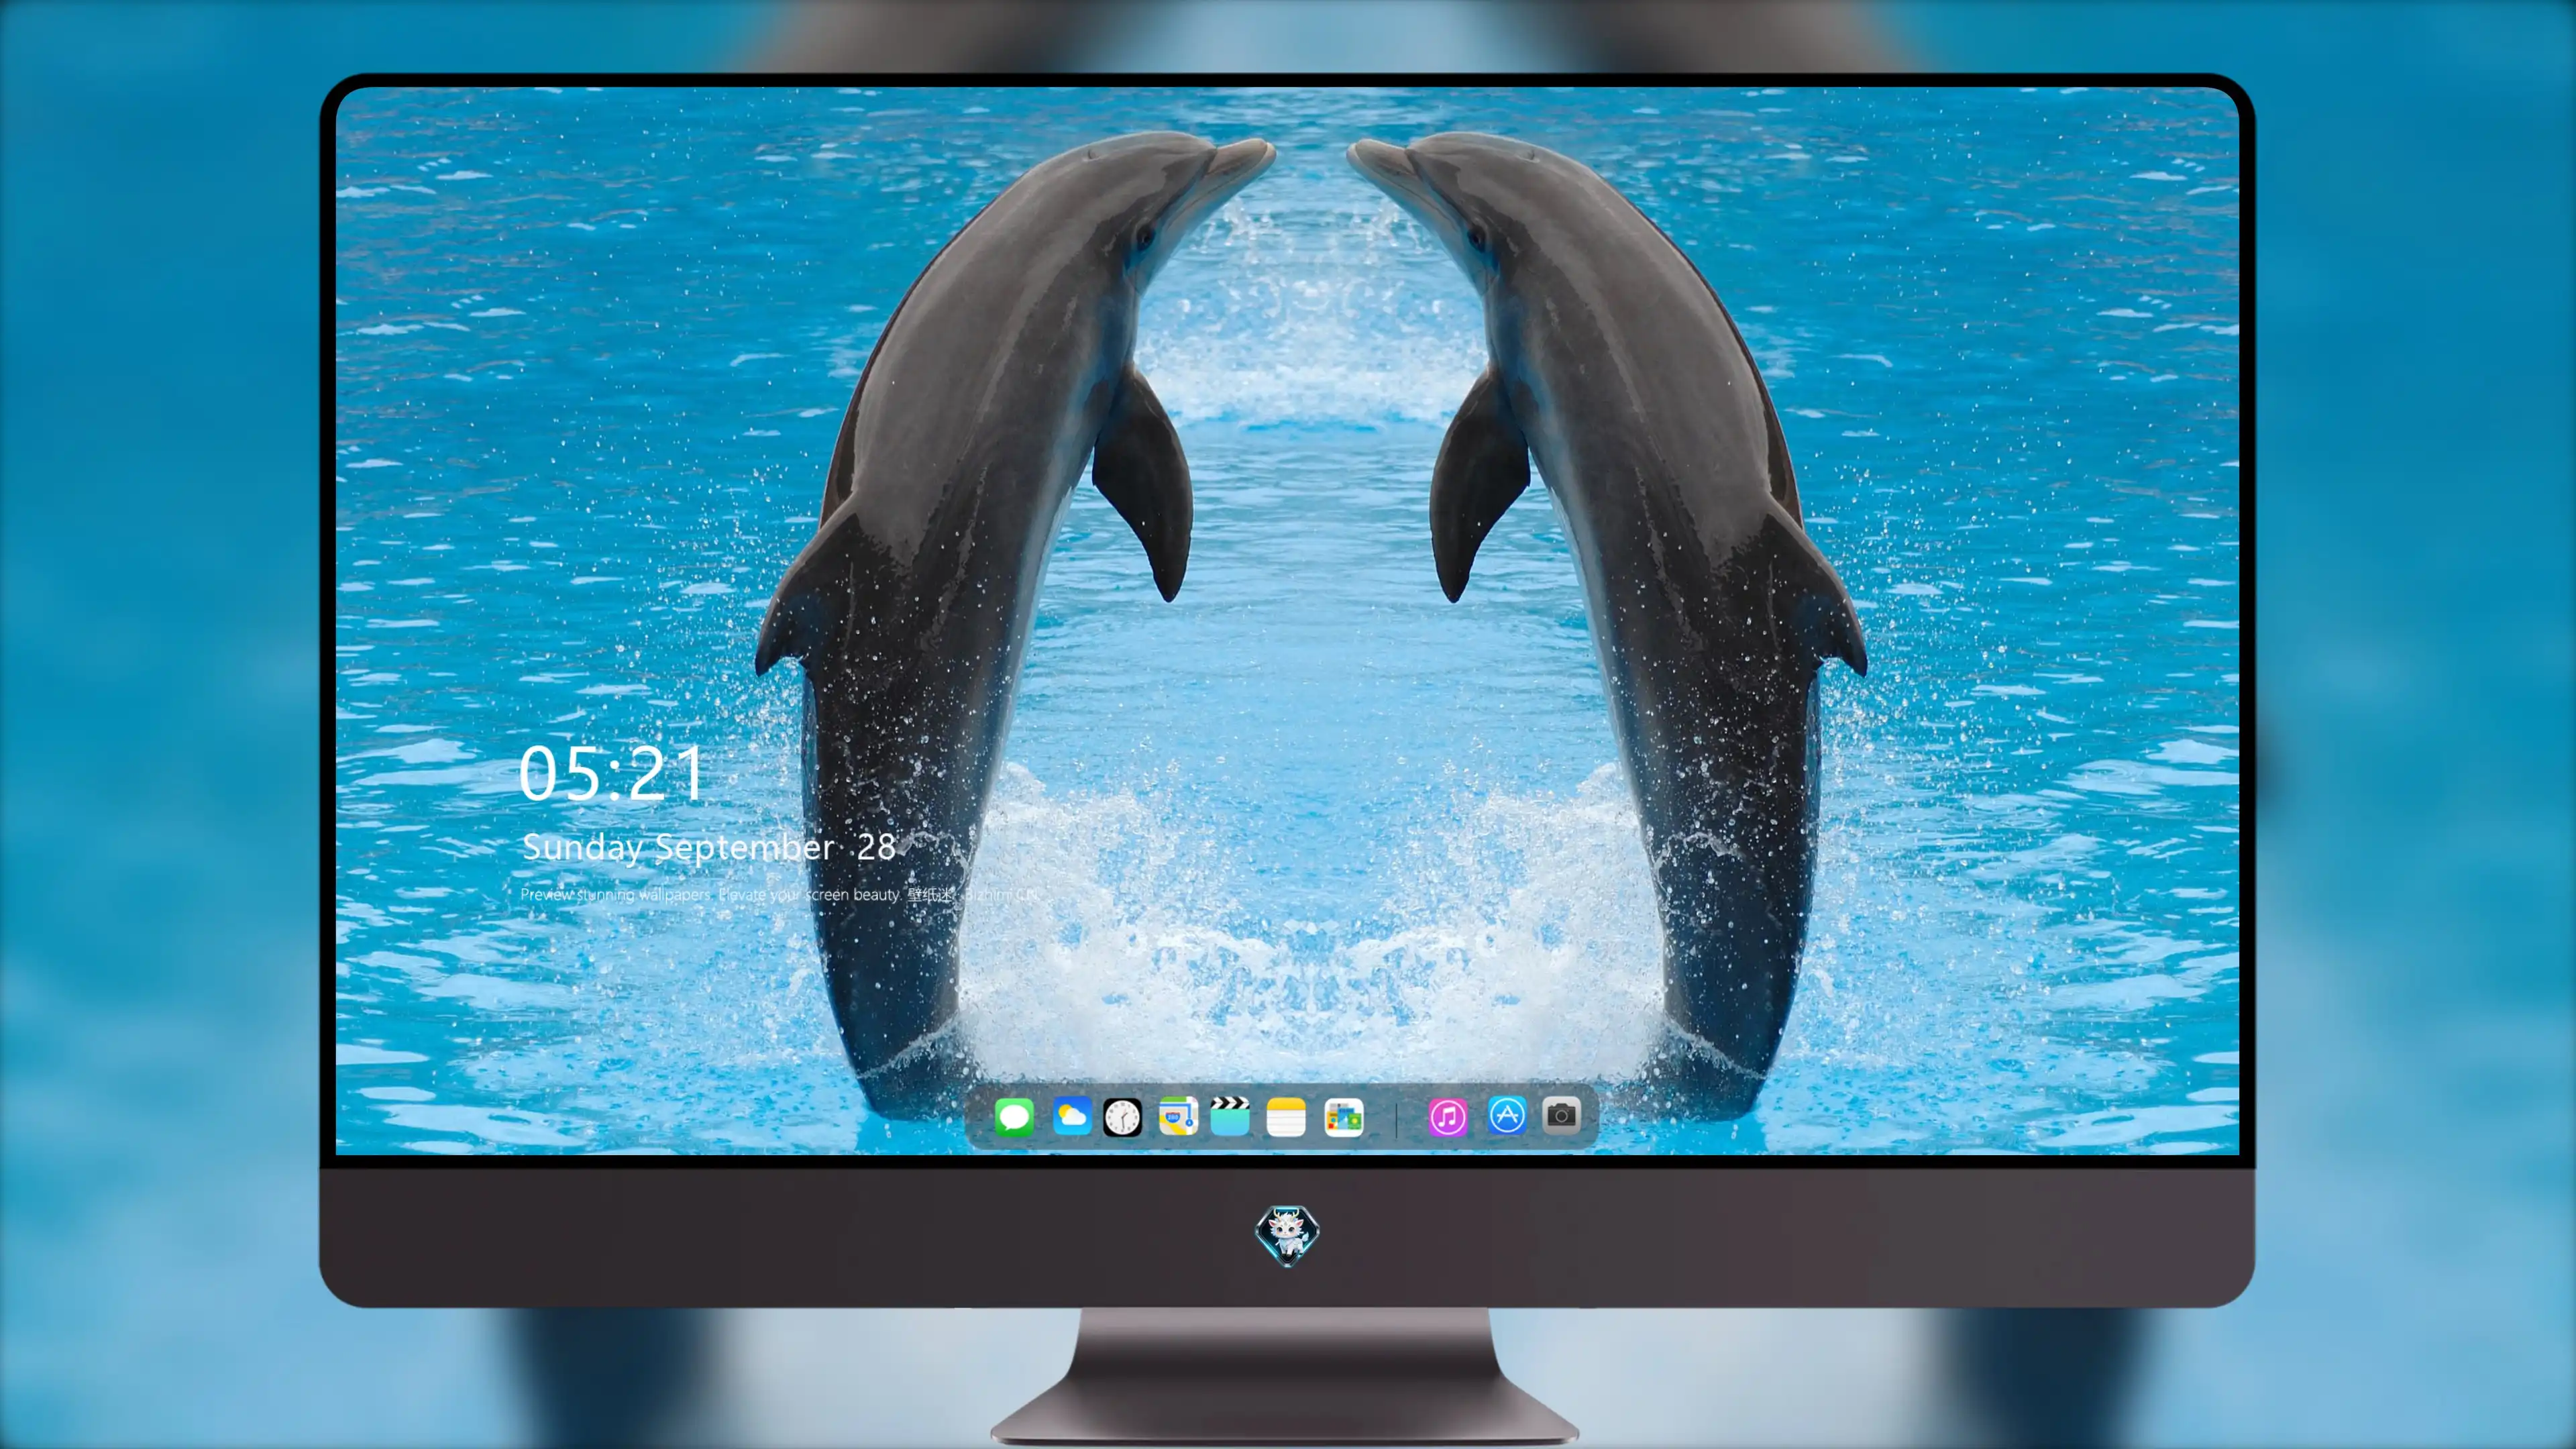The width and height of the screenshot is (2576, 1449).
Task: Click the 05:21 clock display
Action: tap(611, 773)
